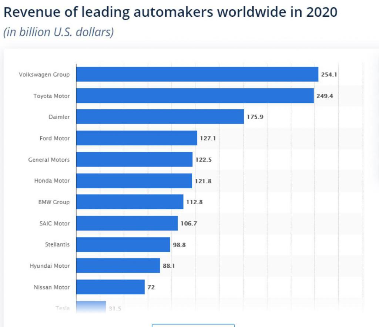This screenshot has height=327, width=379.
Task: Select the 'Volkswagen Group' axis label
Action: (44, 75)
